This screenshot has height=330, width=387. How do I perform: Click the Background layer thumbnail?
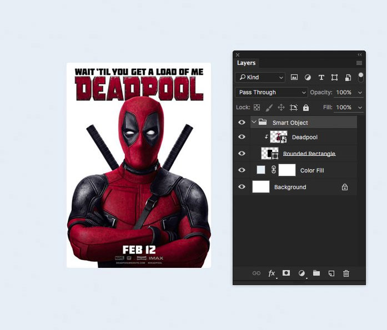tap(261, 186)
